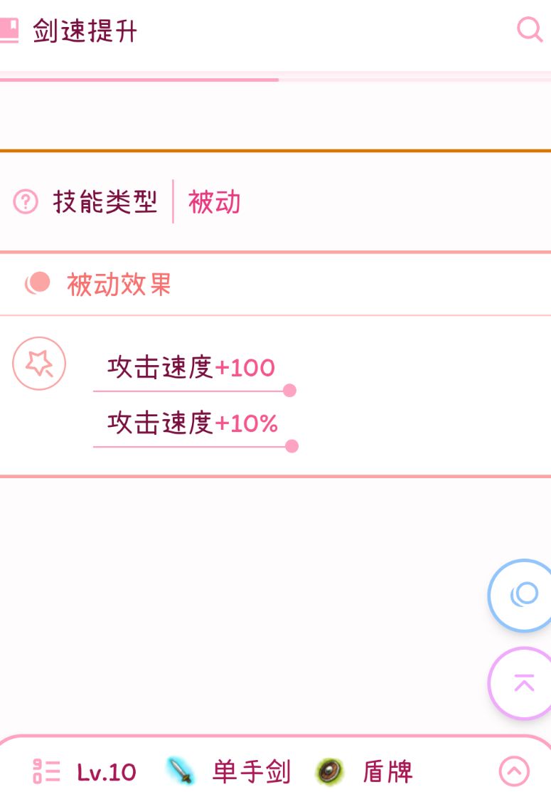Viewport: 551px width, 792px height.
Task: Select the 盾牌 equipment label
Action: (387, 771)
